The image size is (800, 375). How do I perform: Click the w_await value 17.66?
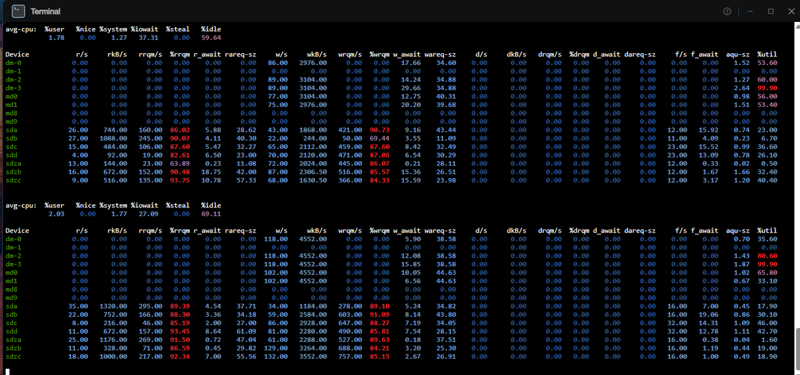411,62
